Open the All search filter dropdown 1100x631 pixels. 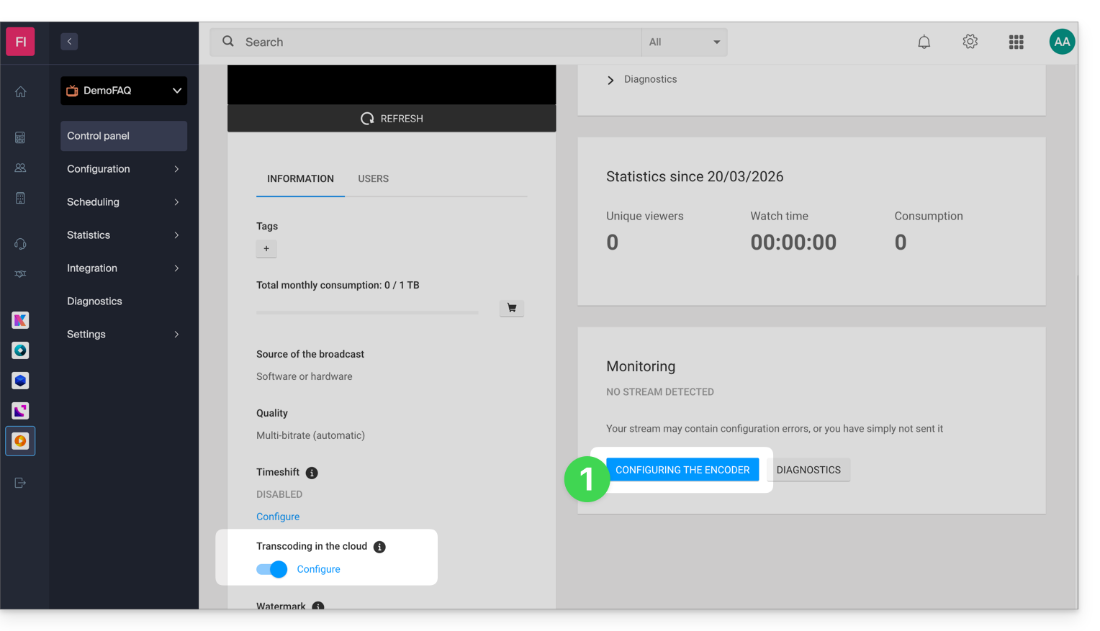coord(684,42)
